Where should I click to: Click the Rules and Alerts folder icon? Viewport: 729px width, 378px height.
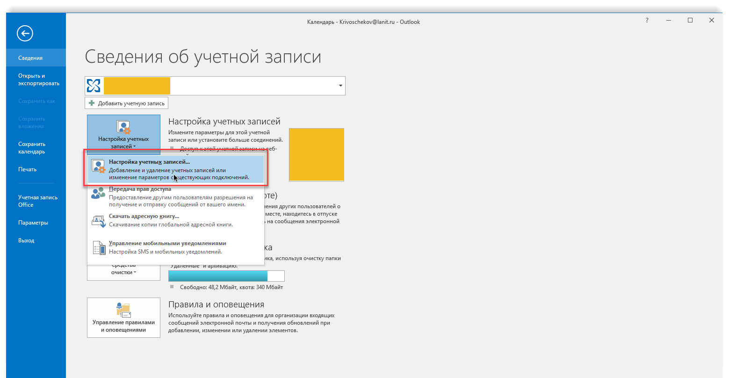(123, 309)
